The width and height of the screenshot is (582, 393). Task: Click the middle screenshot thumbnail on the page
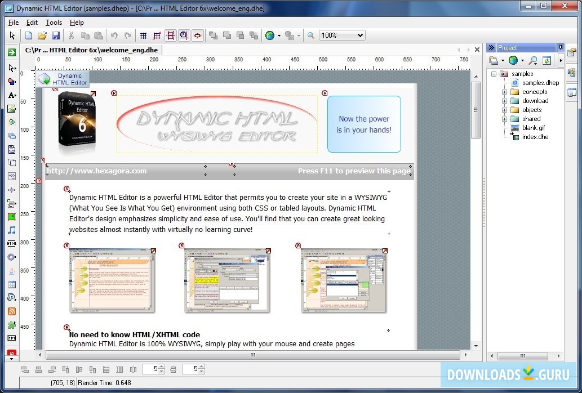tap(228, 280)
